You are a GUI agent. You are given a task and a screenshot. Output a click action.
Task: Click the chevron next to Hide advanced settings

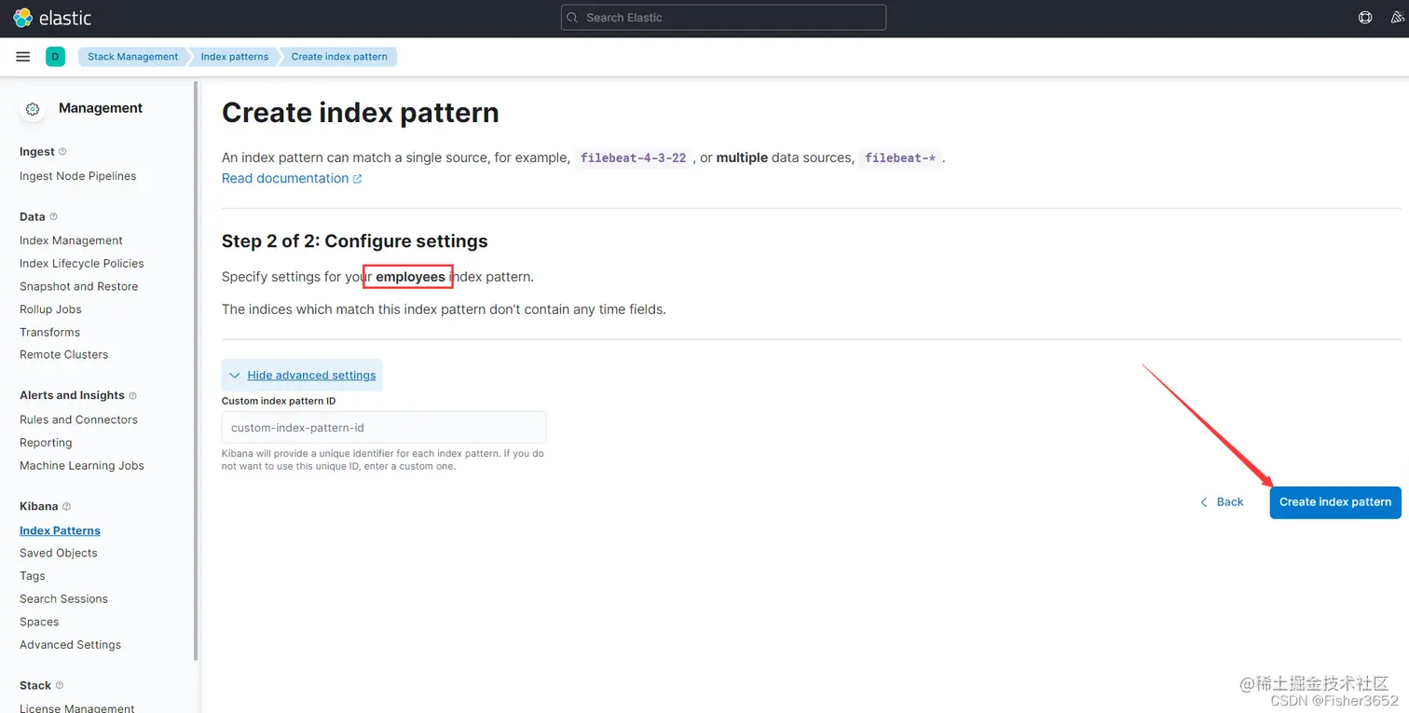coord(234,376)
